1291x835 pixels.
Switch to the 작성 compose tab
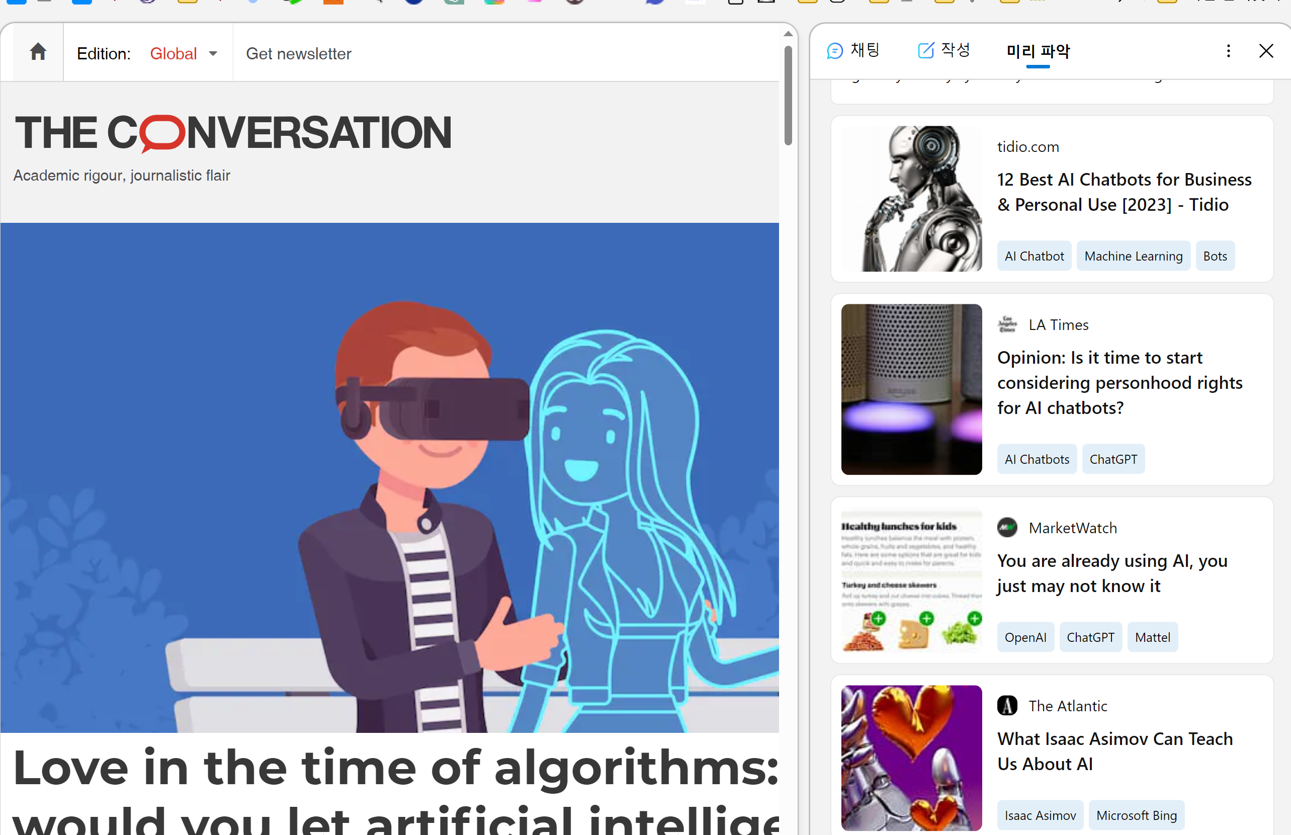click(943, 51)
